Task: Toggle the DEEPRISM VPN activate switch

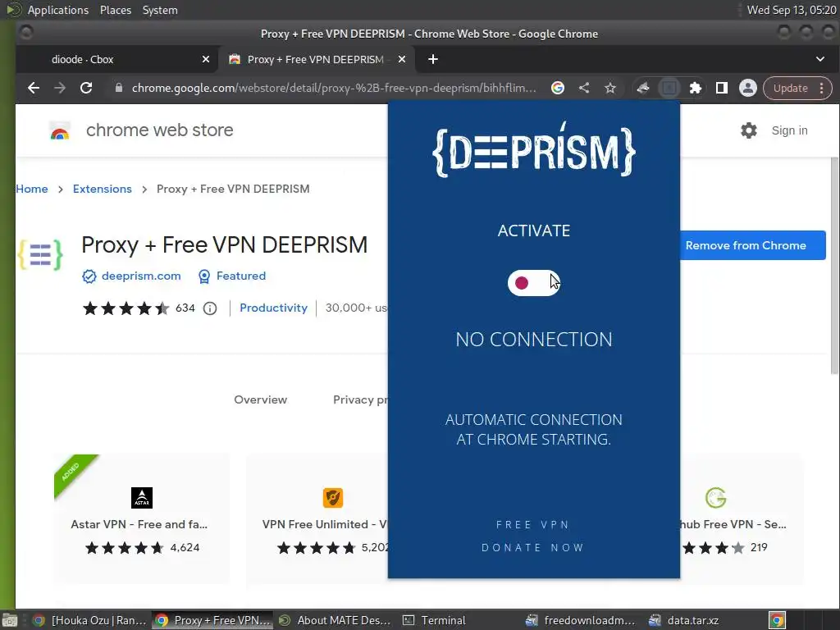Action: [533, 283]
